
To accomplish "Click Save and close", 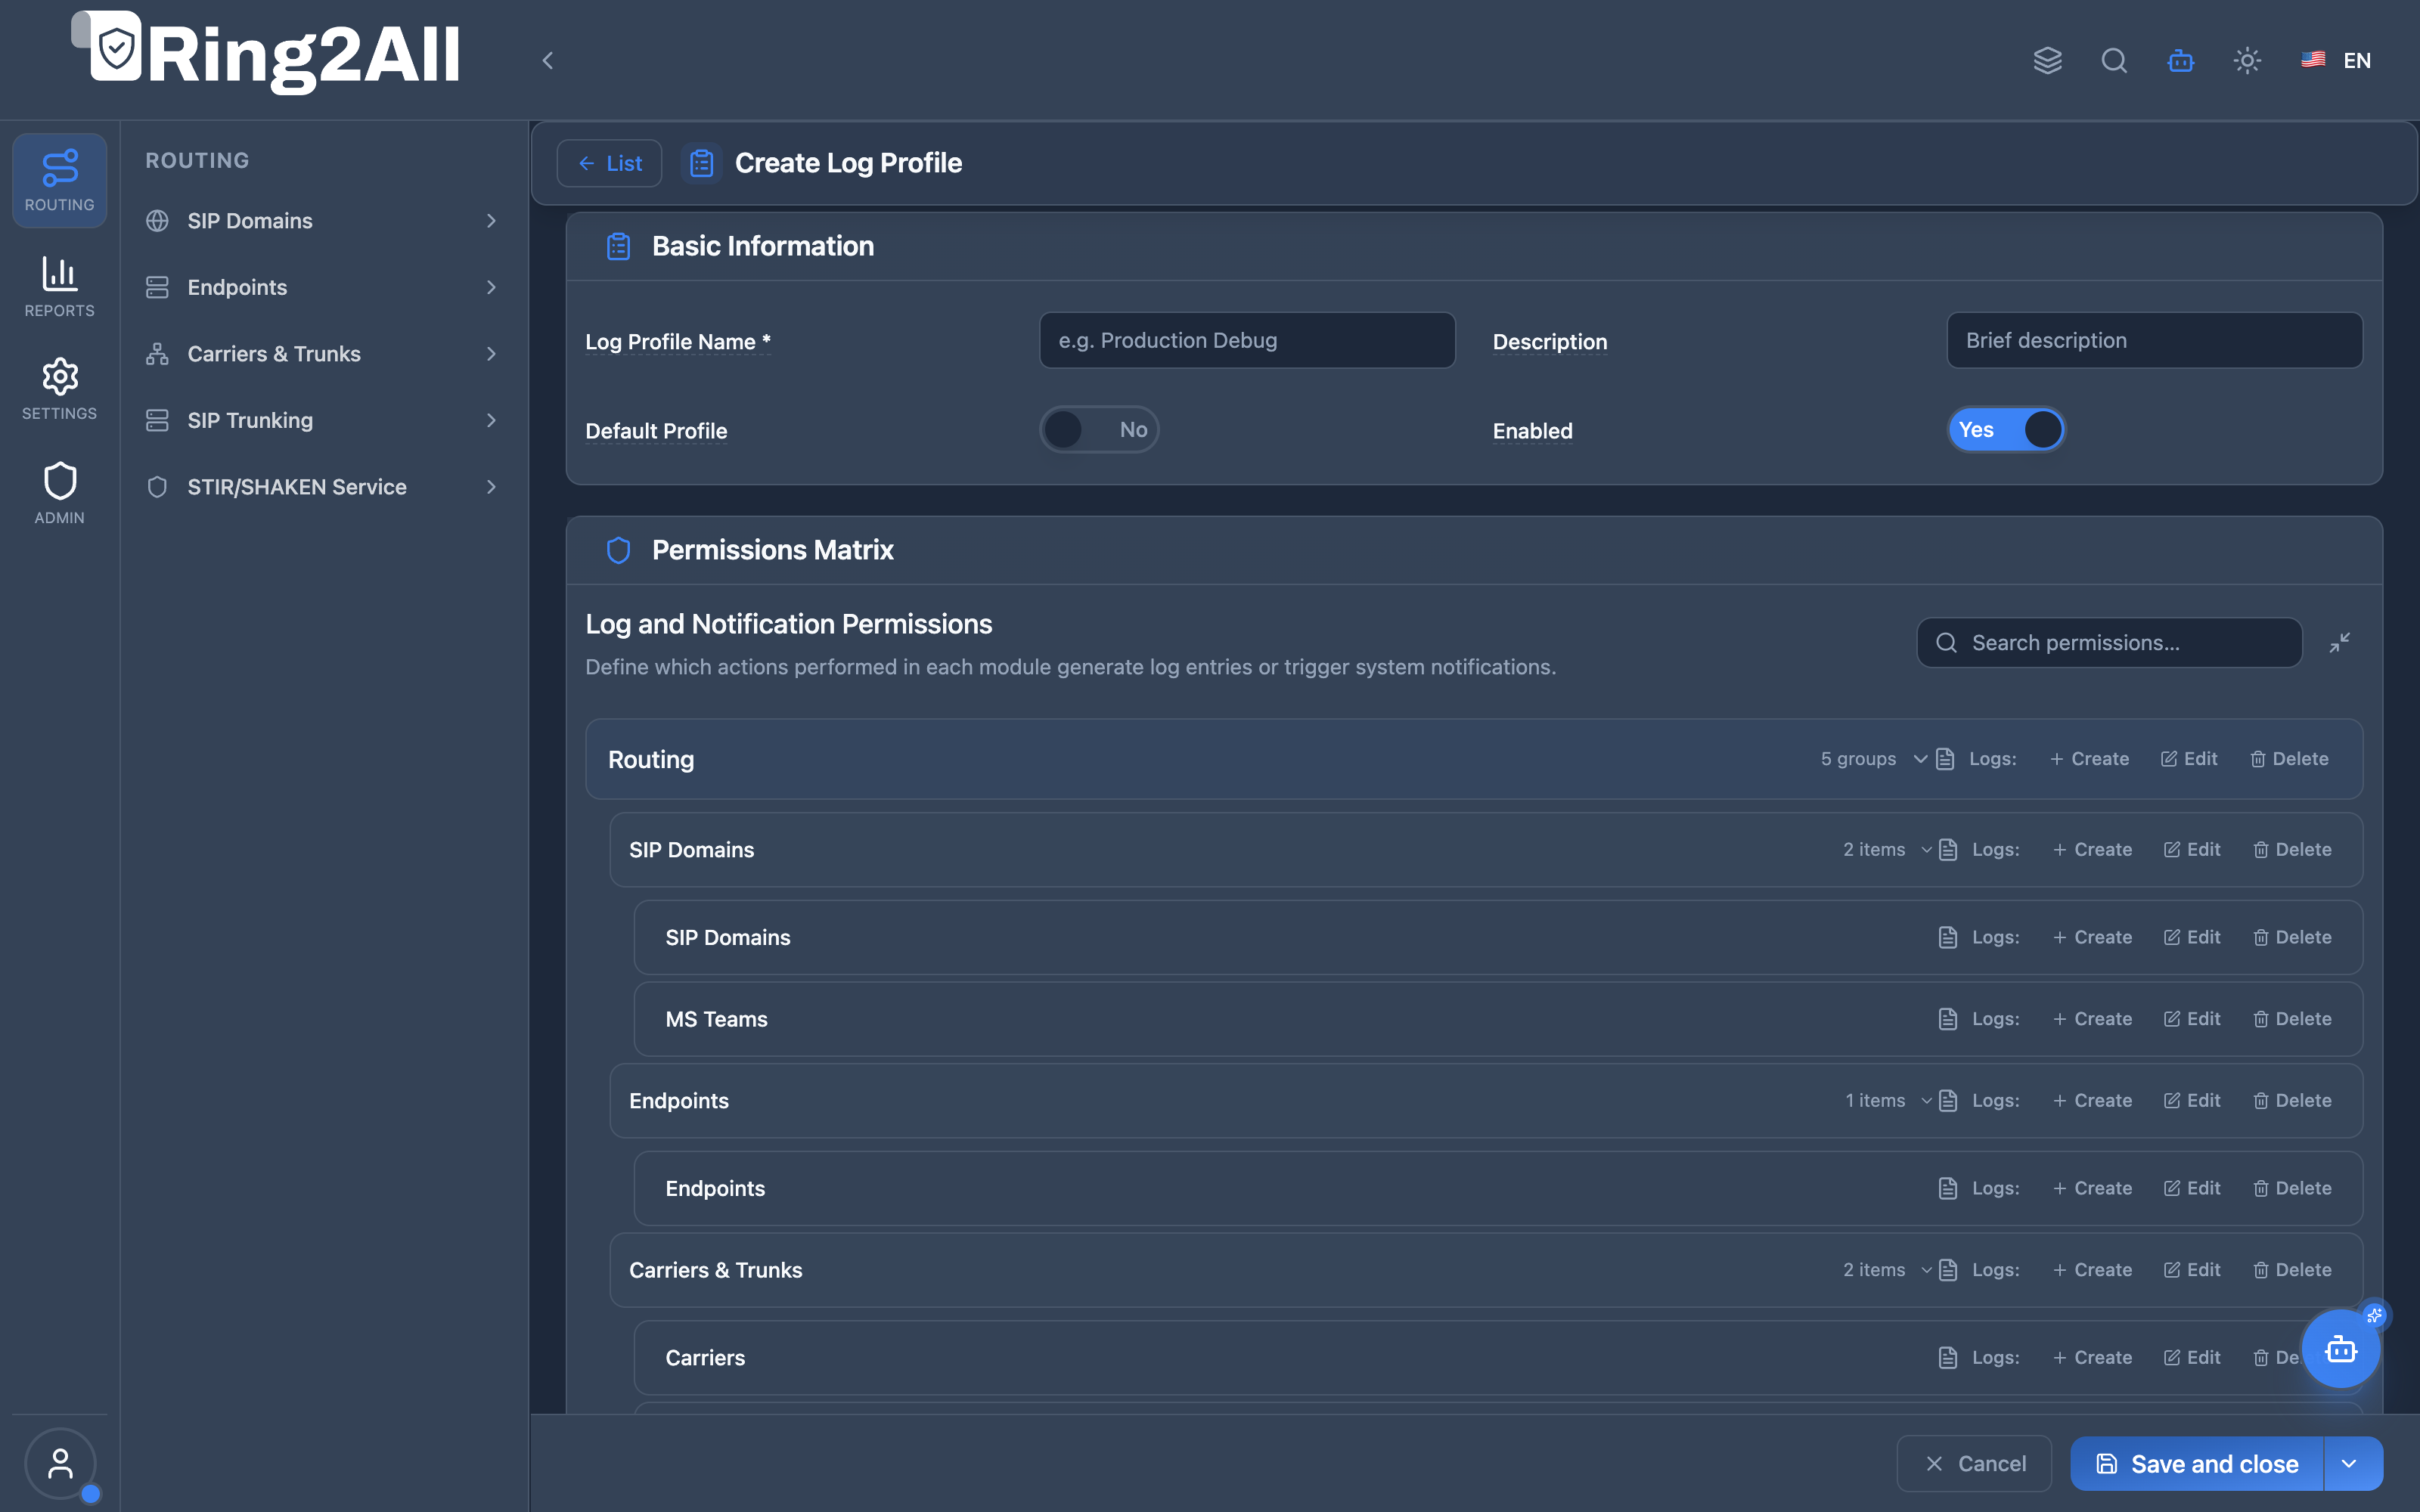I will coord(2197,1464).
